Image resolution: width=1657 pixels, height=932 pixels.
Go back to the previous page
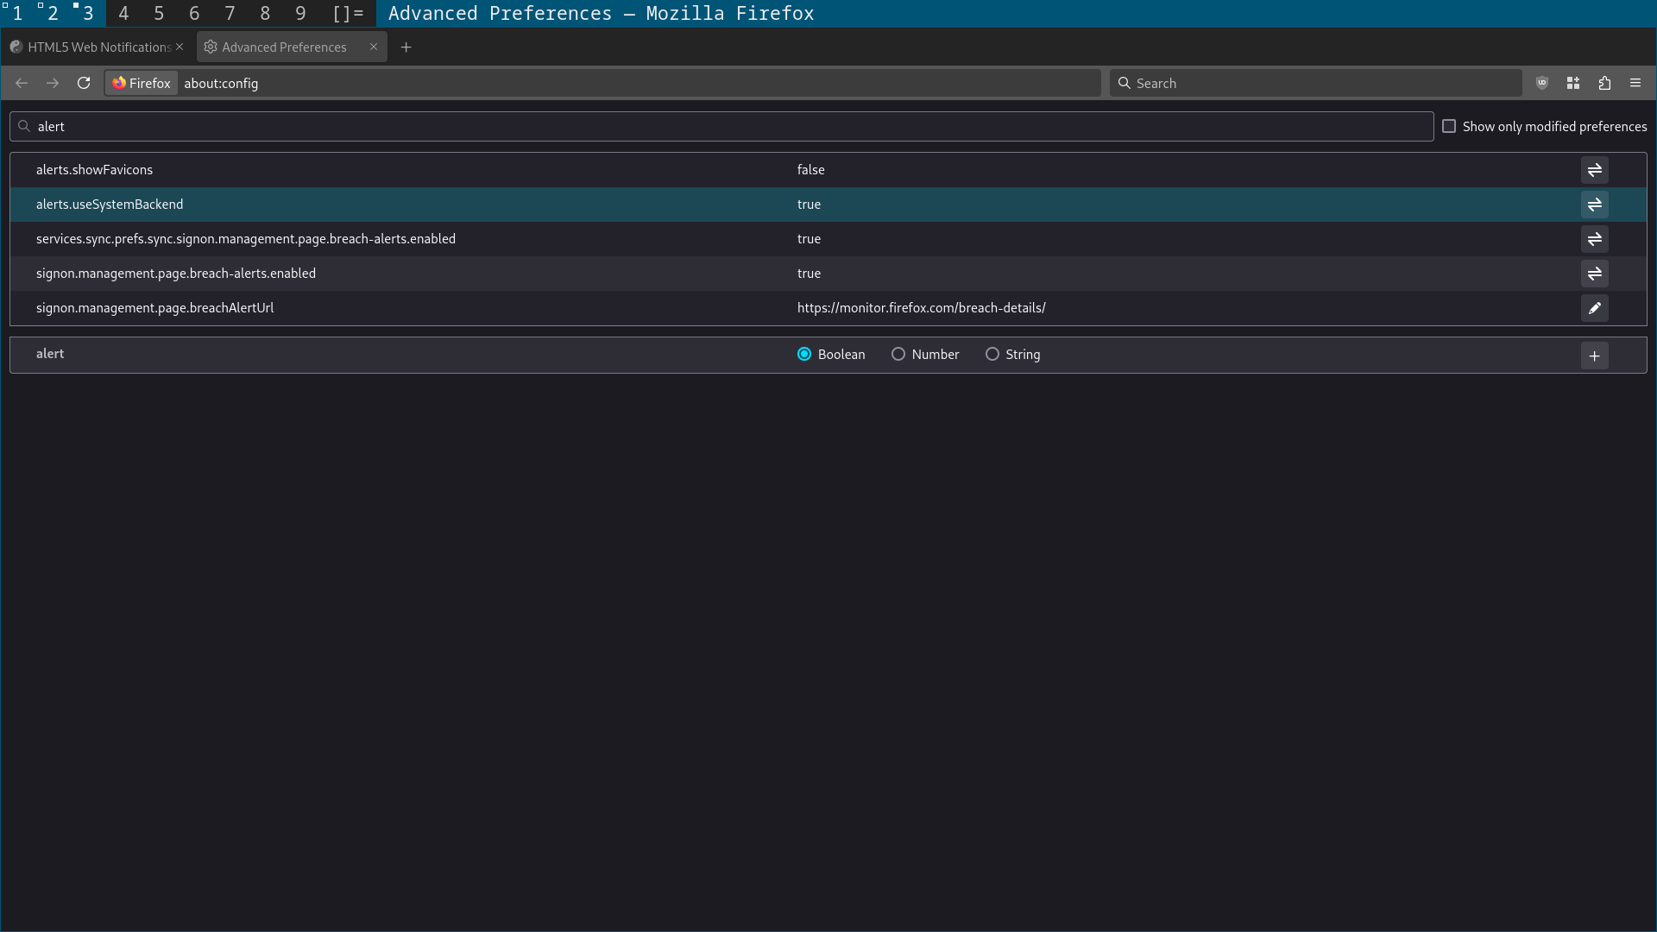22,83
